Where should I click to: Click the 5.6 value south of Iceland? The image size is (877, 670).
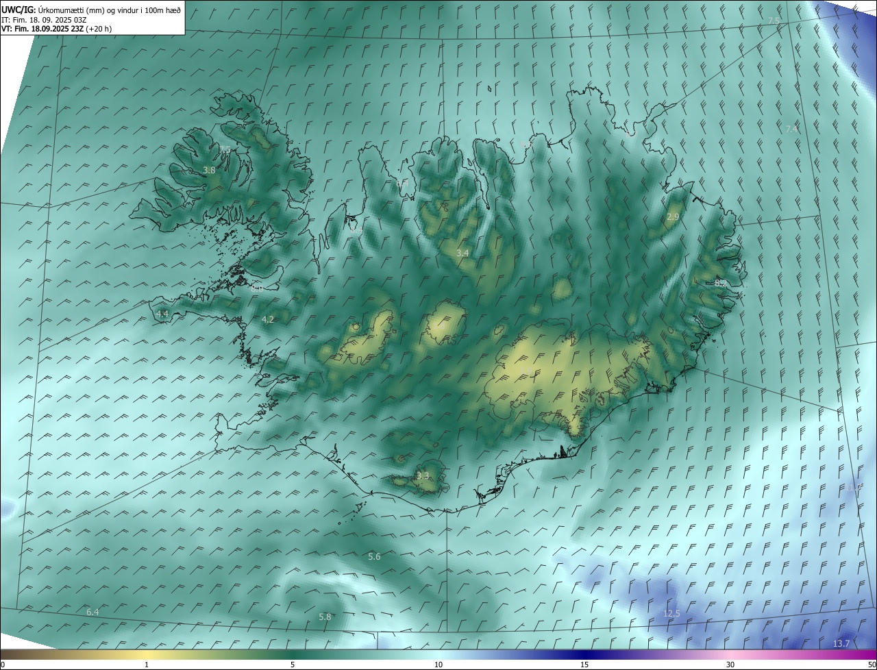click(x=374, y=557)
